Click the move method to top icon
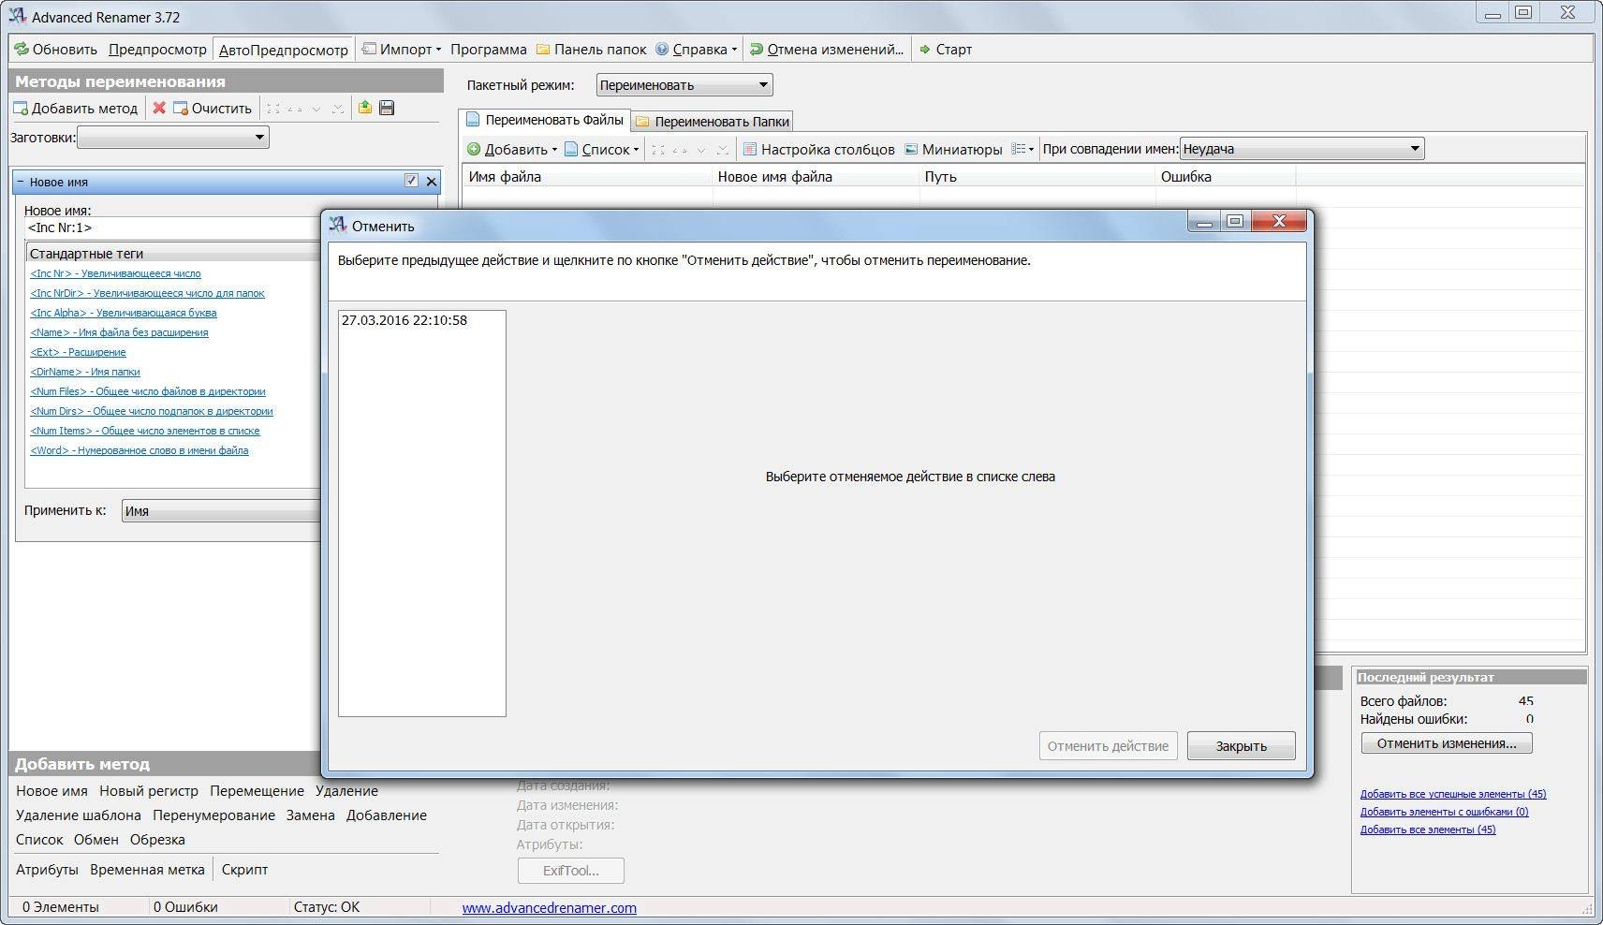Viewport: 1603px width, 925px height. coord(273,109)
